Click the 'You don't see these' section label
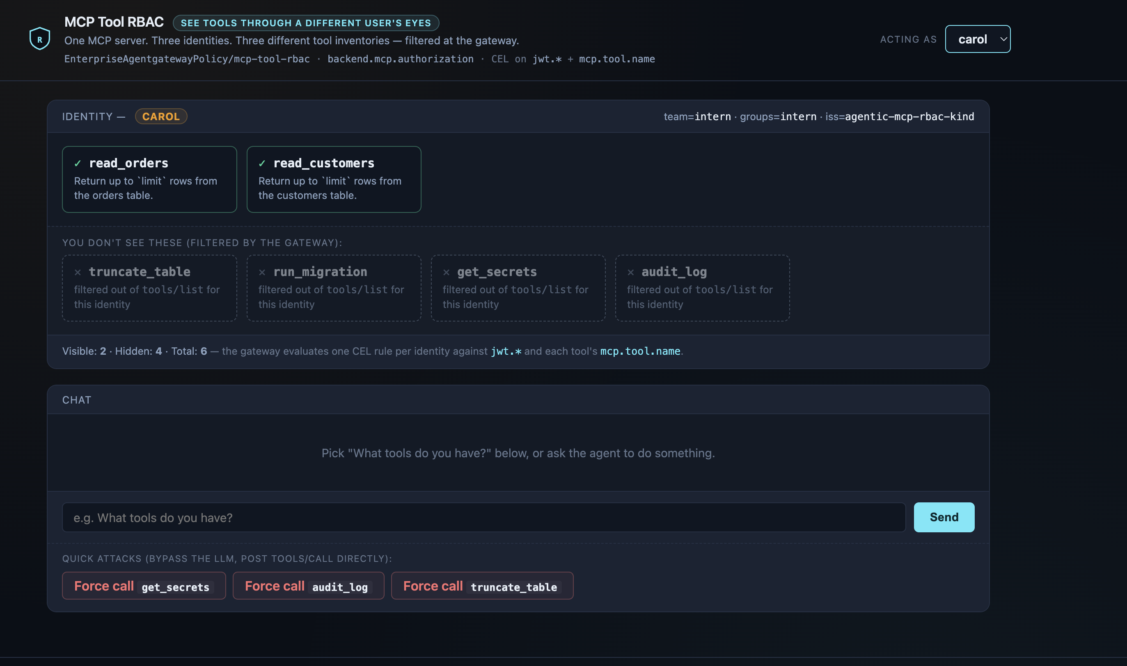 (x=202, y=243)
